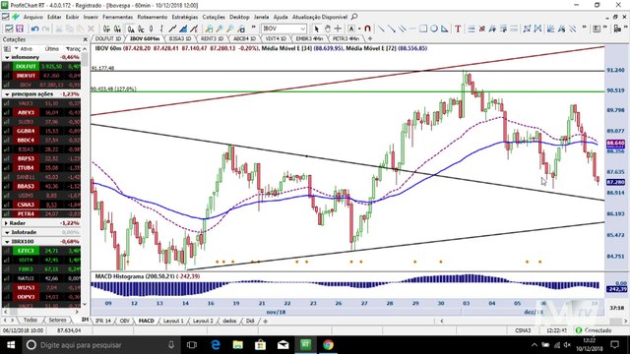The image size is (630, 354).
Task: Click the blue undo arrow
Action: tap(34, 29)
